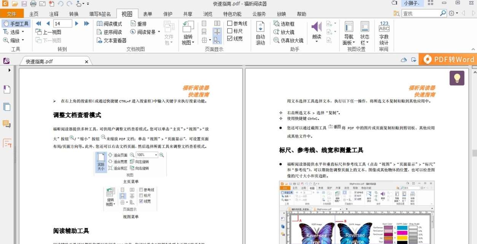Open the 文件 file menu
The width and height of the screenshot is (477, 244).
[12, 14]
